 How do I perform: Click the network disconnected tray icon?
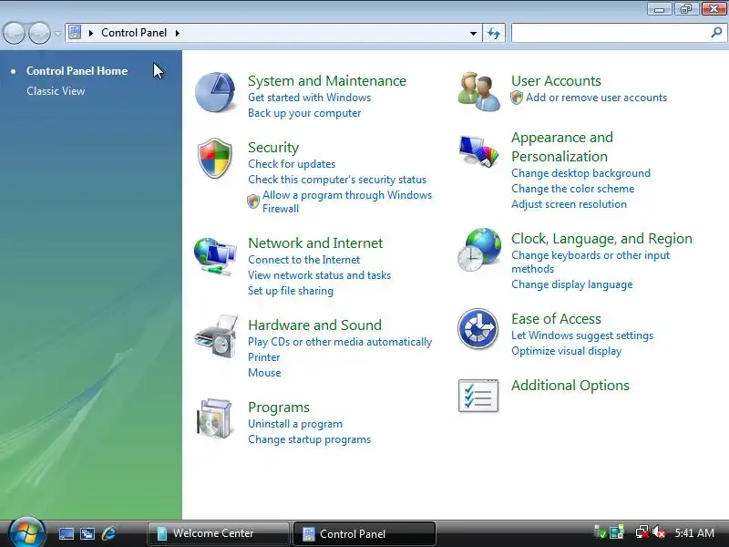pos(642,532)
